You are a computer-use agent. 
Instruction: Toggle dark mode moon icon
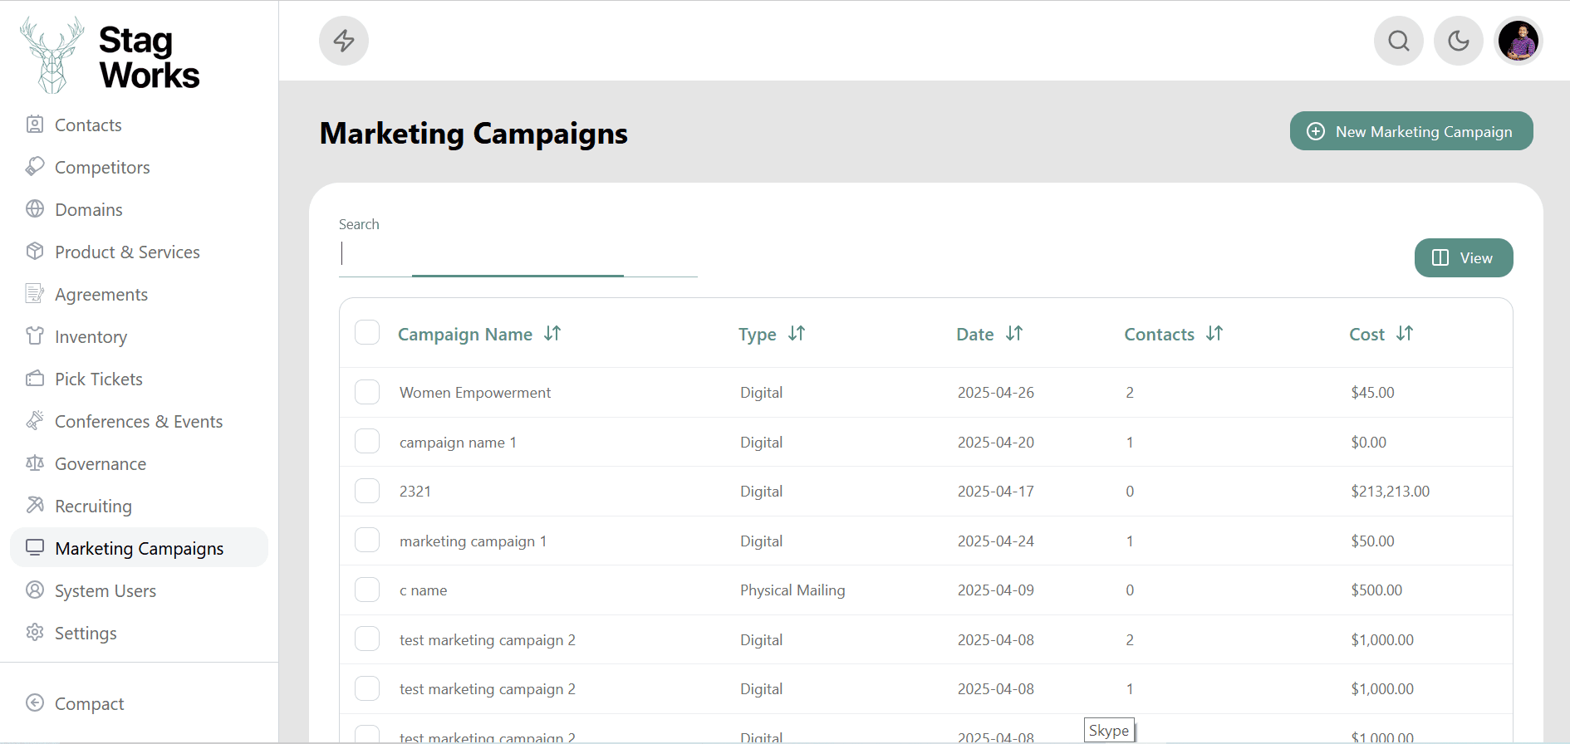coord(1459,41)
